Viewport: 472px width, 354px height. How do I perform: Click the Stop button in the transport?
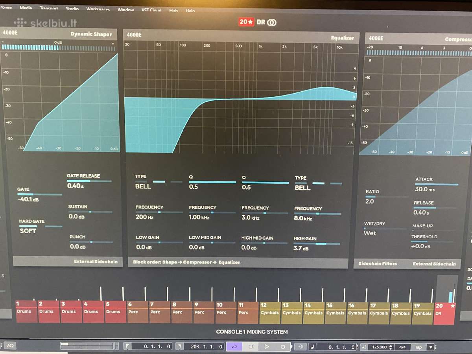point(251,347)
